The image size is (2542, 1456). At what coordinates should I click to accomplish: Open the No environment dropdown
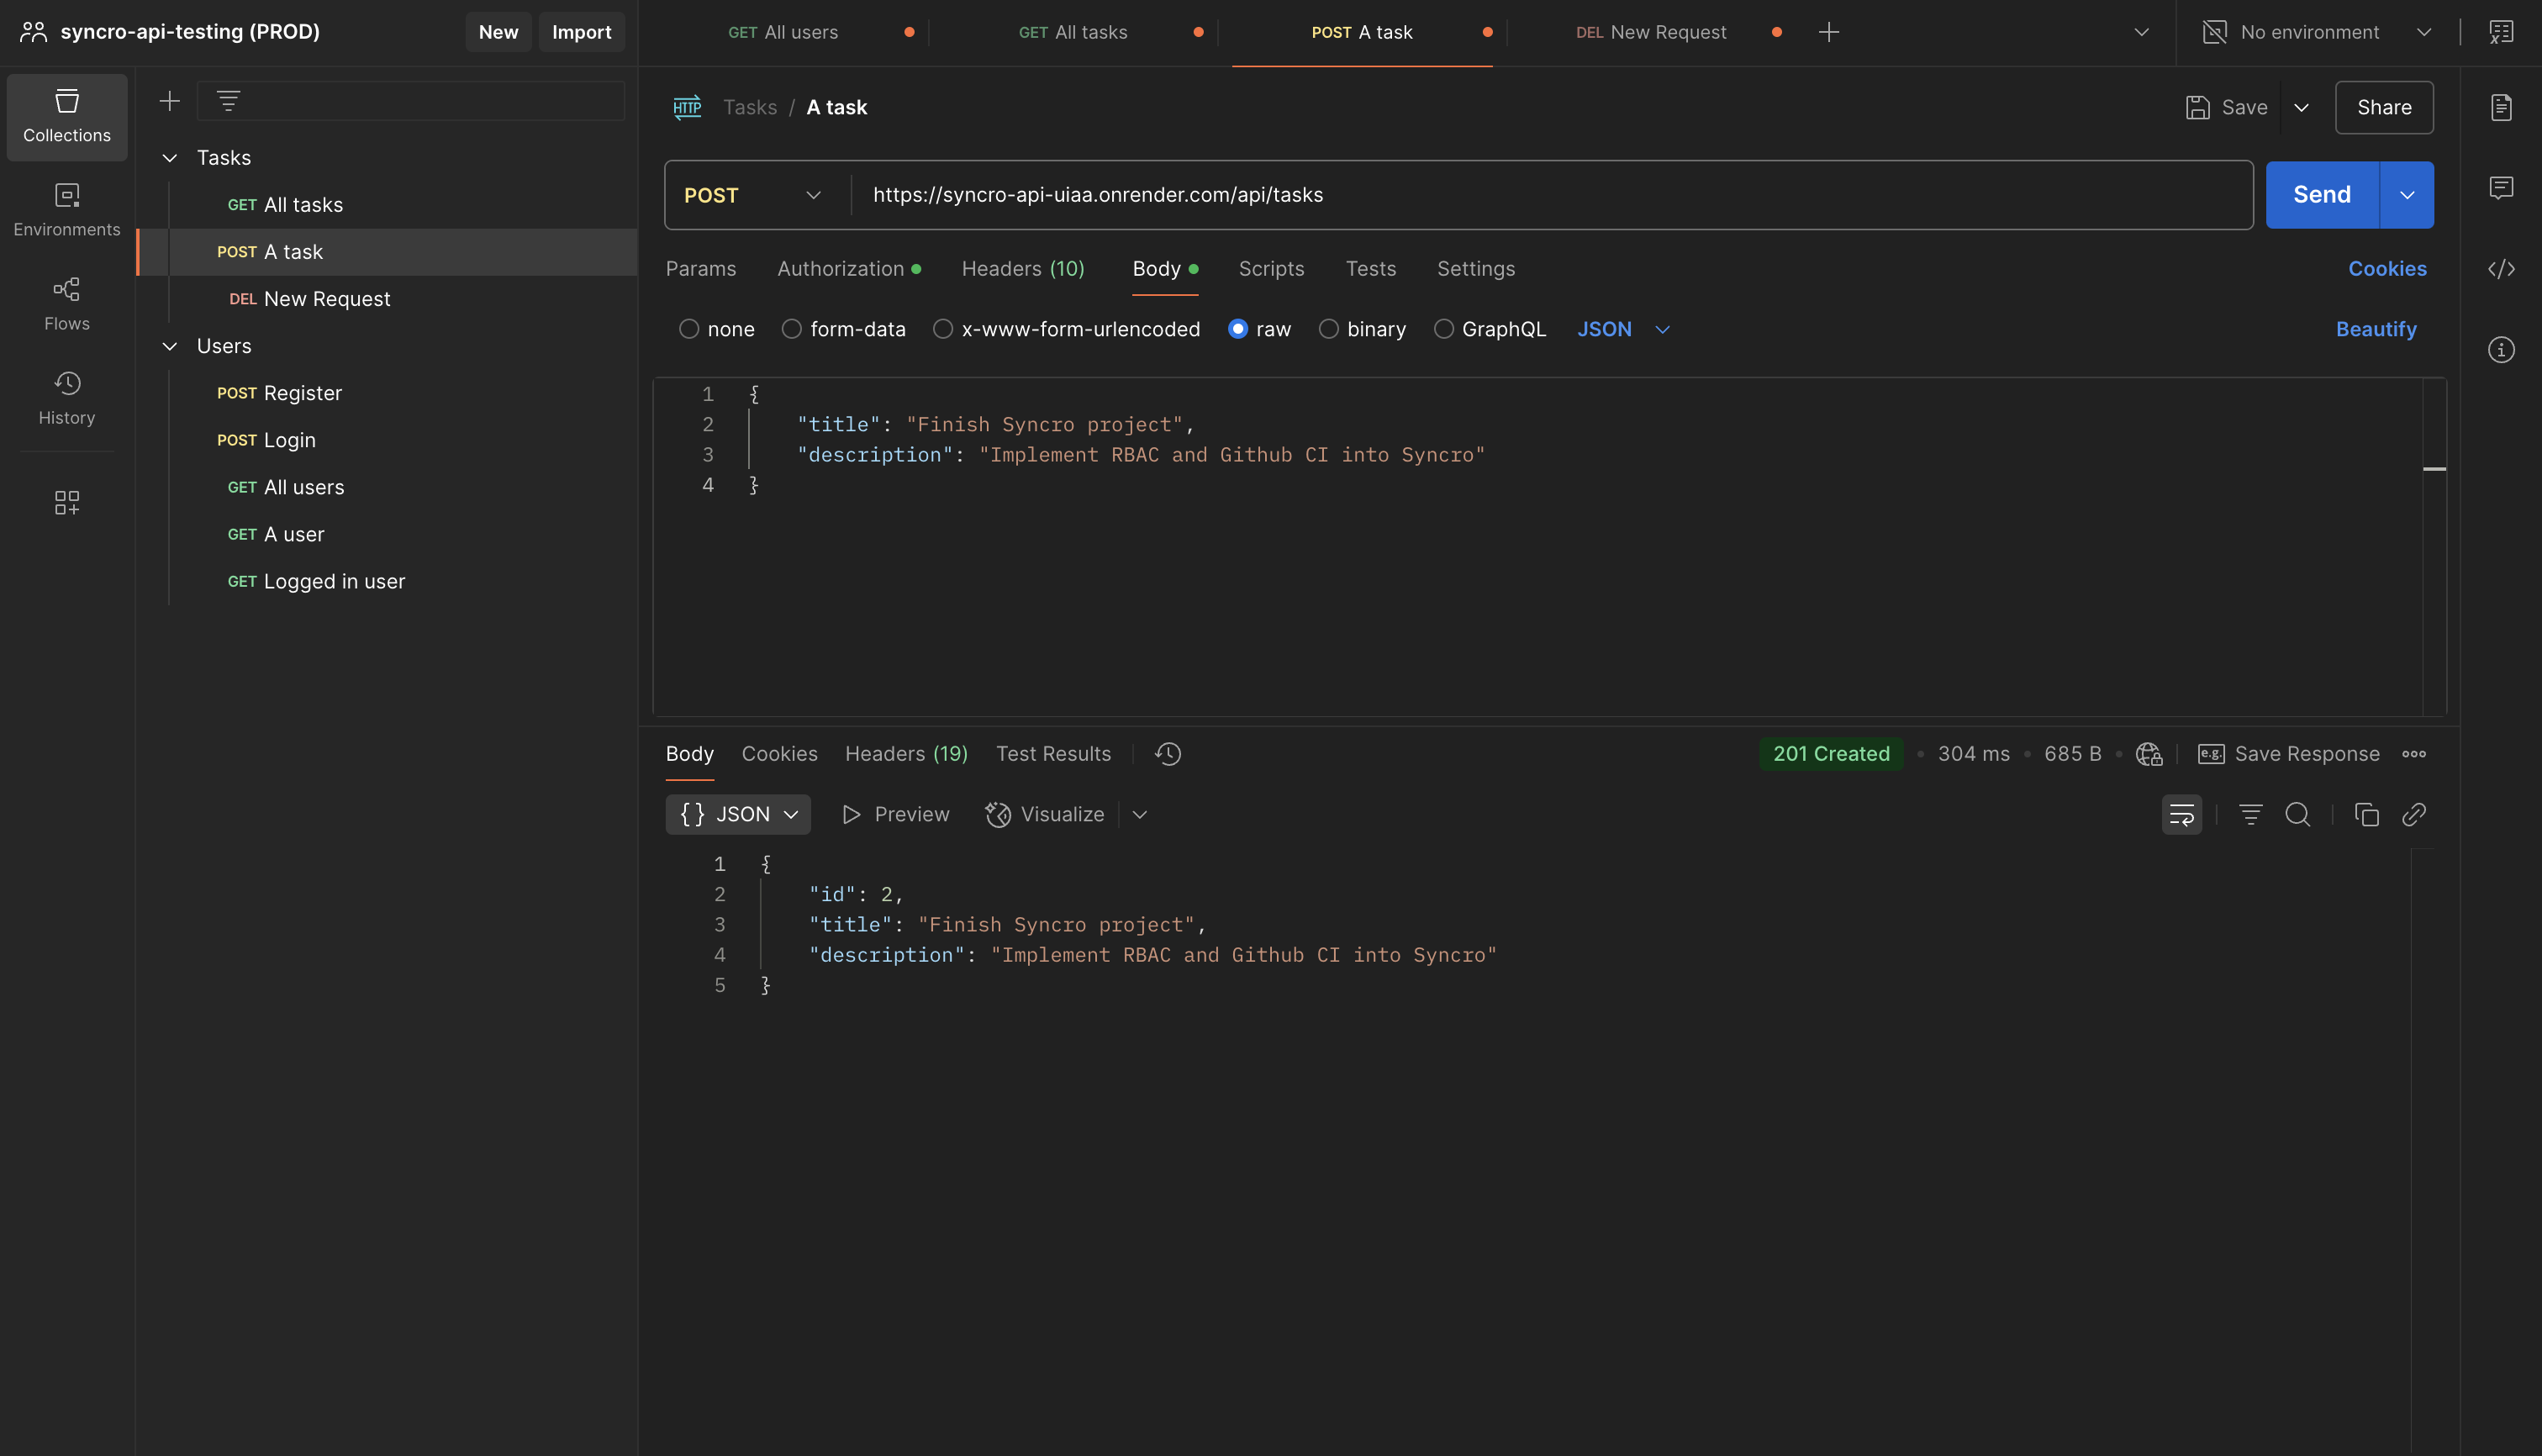[x=2318, y=32]
